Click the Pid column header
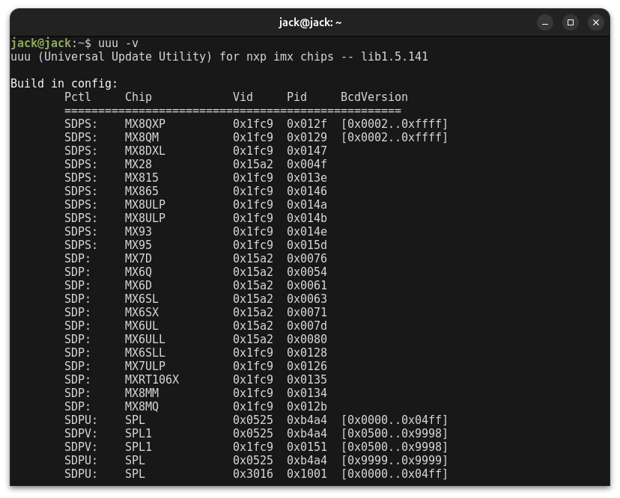The width and height of the screenshot is (620, 498). tap(297, 97)
